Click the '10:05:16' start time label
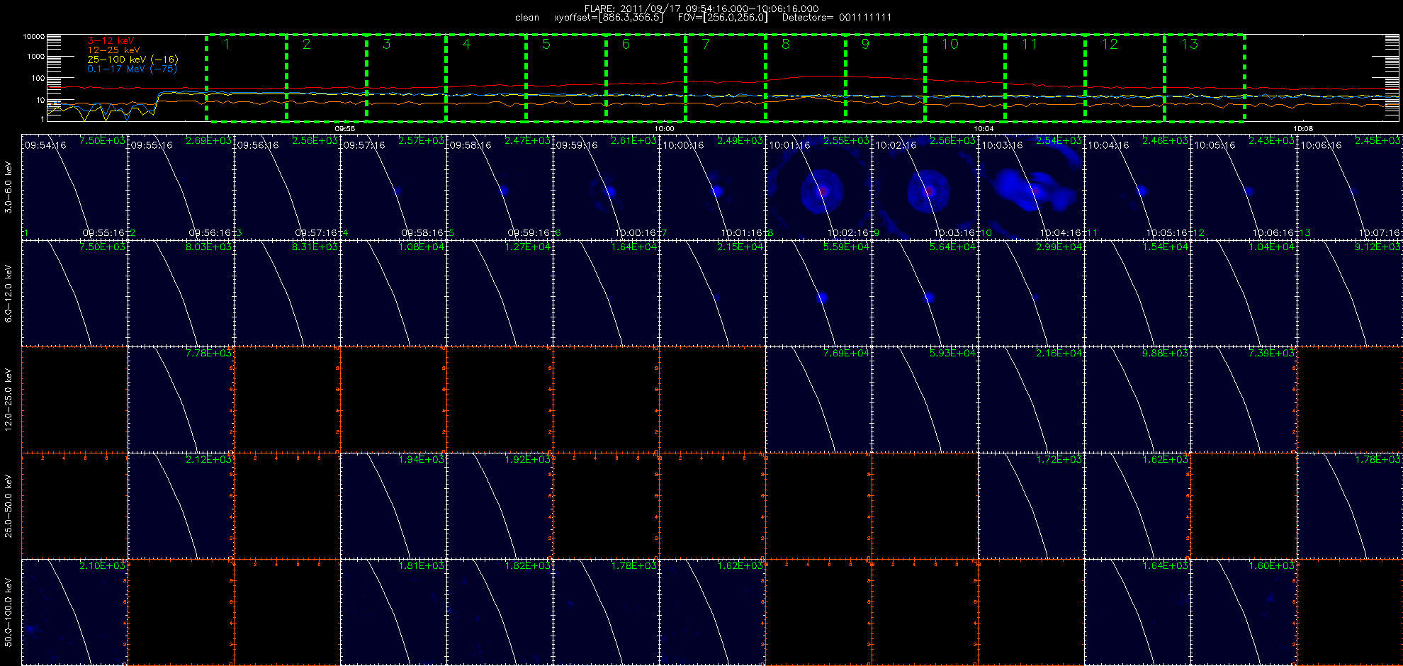Viewport: 1403px width, 666px height. [x=1215, y=145]
